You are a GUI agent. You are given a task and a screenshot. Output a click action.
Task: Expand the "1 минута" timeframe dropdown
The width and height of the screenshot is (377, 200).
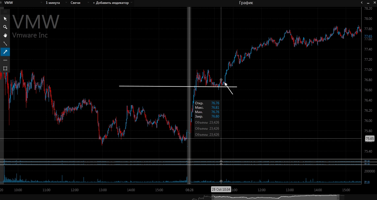(x=54, y=3)
